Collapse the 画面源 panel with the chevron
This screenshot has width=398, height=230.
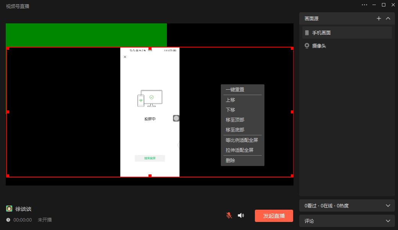pos(388,18)
